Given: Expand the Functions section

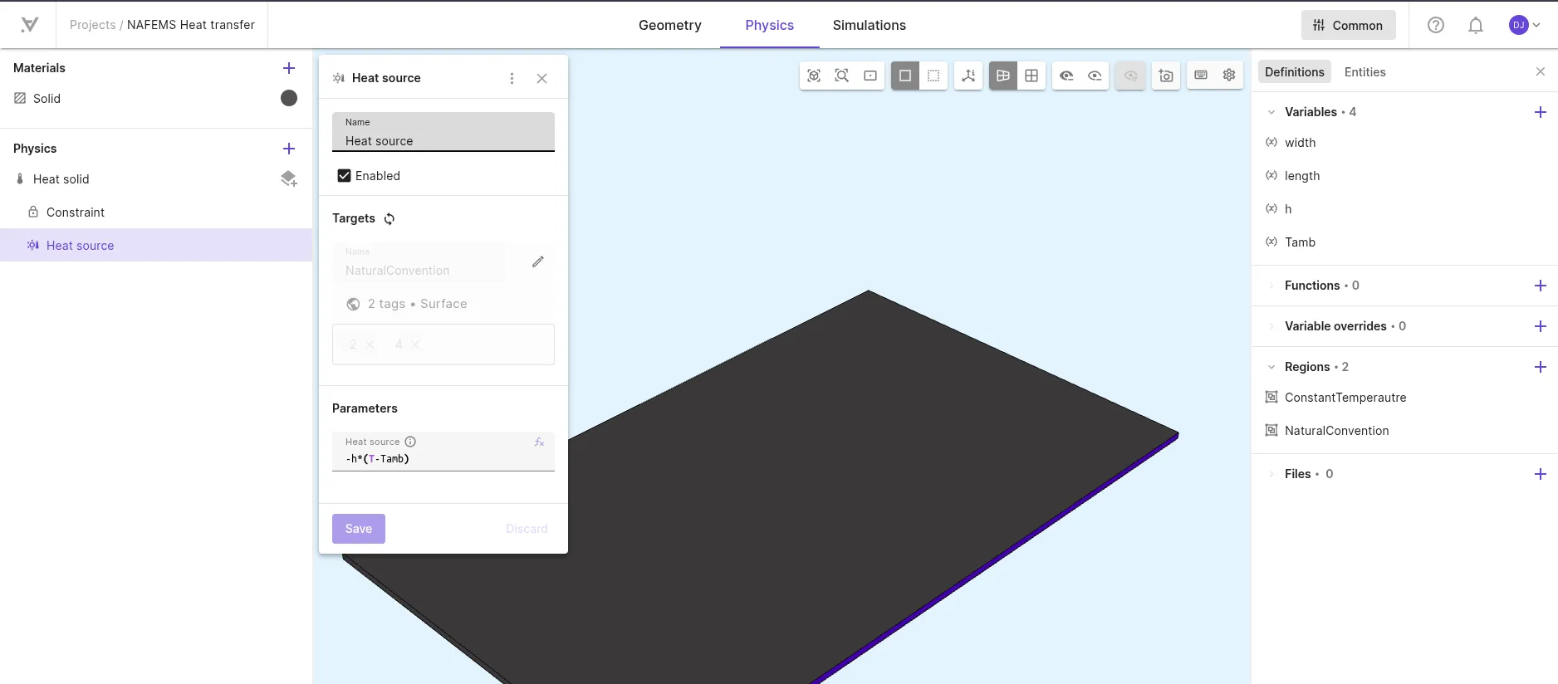Looking at the screenshot, I should [1271, 286].
